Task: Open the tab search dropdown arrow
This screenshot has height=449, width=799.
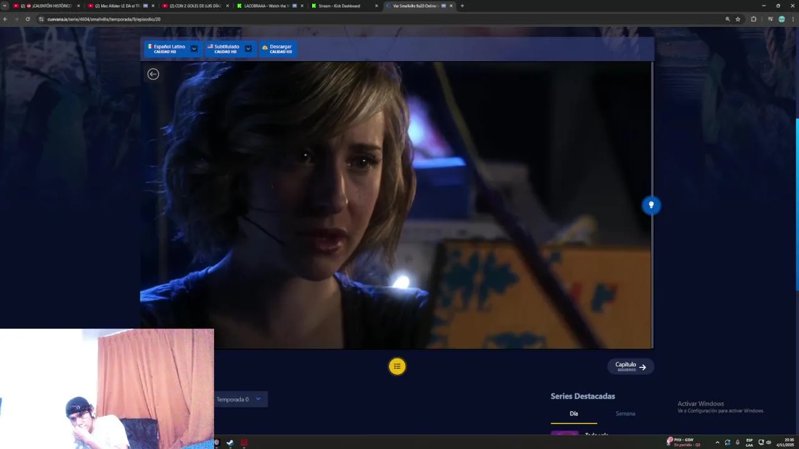Action: pos(5,6)
